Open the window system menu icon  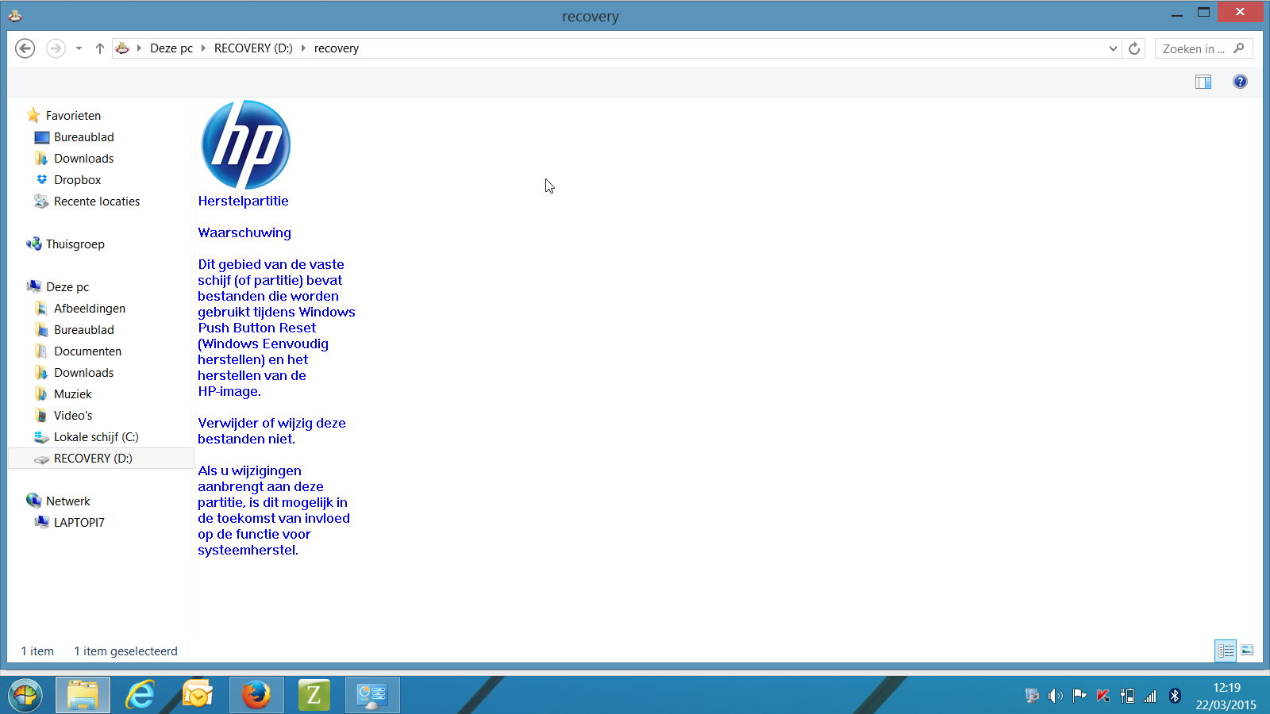(x=15, y=15)
